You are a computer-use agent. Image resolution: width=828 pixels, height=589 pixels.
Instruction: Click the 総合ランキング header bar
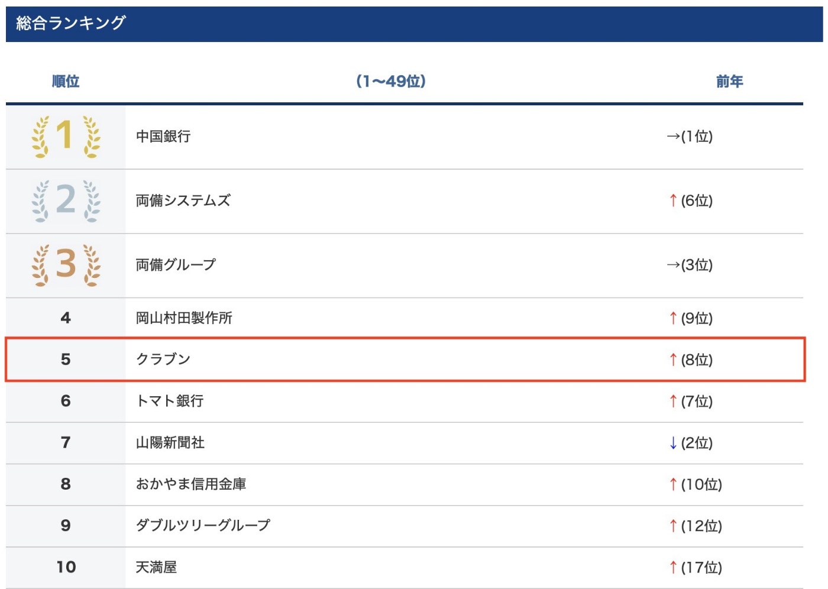tap(414, 24)
